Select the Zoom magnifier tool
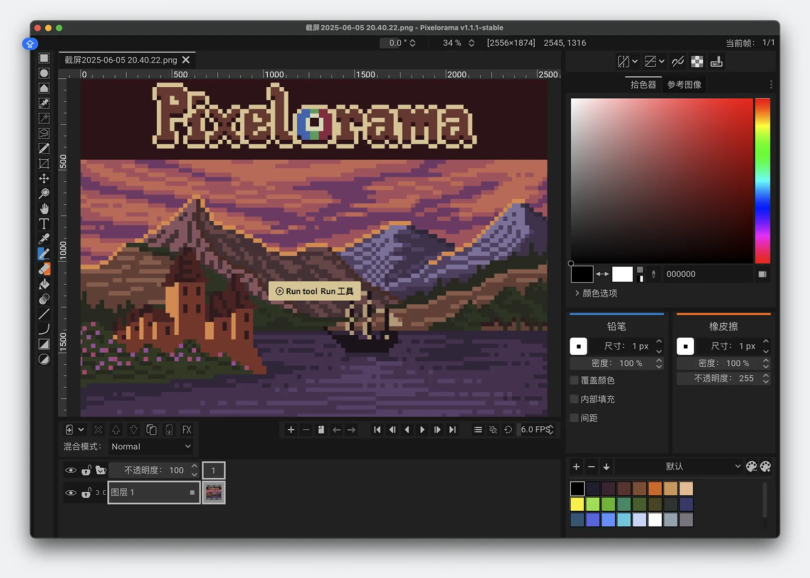 pyautogui.click(x=44, y=194)
